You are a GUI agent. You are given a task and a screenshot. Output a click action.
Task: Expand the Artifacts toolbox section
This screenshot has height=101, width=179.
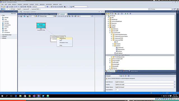[1, 38]
